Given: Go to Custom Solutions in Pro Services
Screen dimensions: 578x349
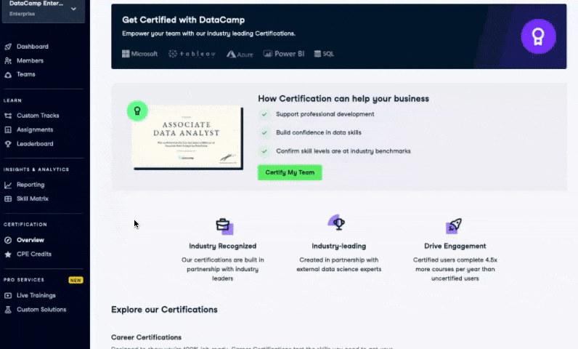Looking at the screenshot, I should (41, 310).
